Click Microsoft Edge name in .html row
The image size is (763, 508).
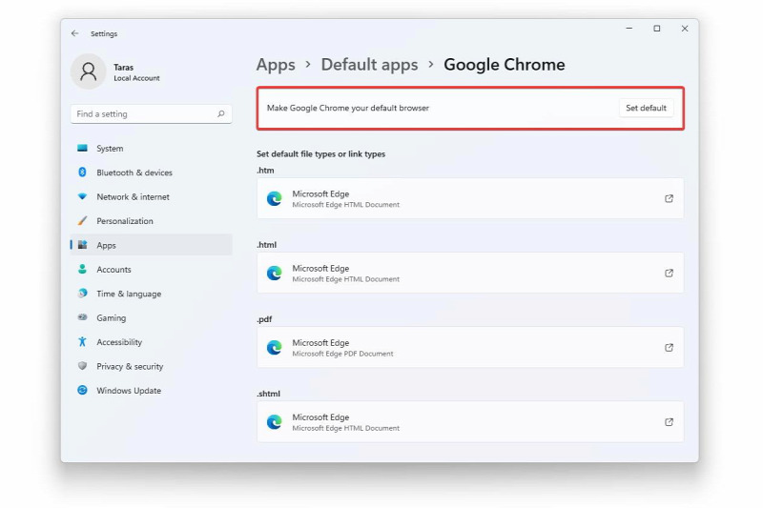click(320, 268)
